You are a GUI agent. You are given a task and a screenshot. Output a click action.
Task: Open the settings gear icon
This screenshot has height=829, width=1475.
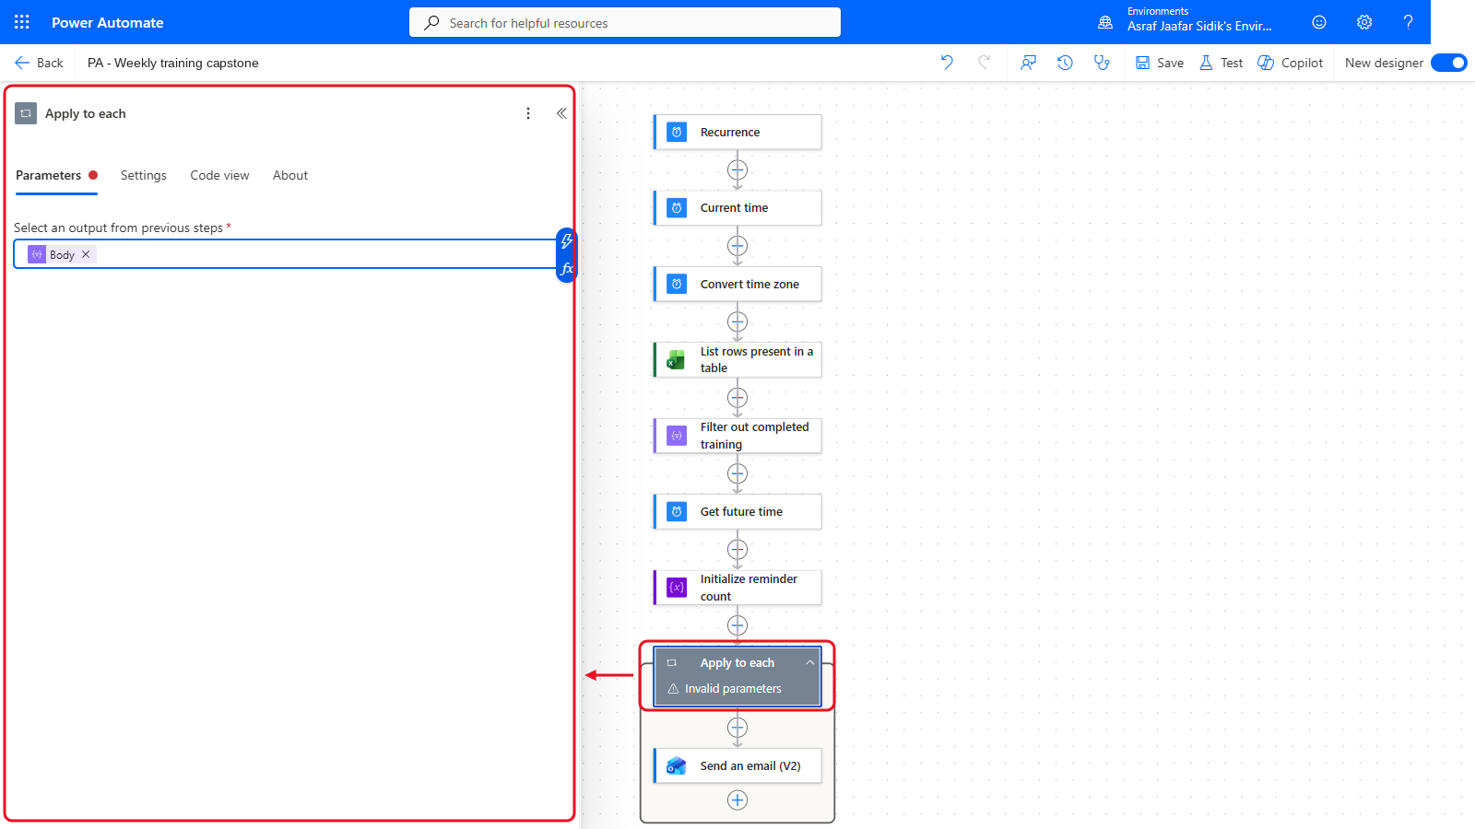pyautogui.click(x=1364, y=22)
